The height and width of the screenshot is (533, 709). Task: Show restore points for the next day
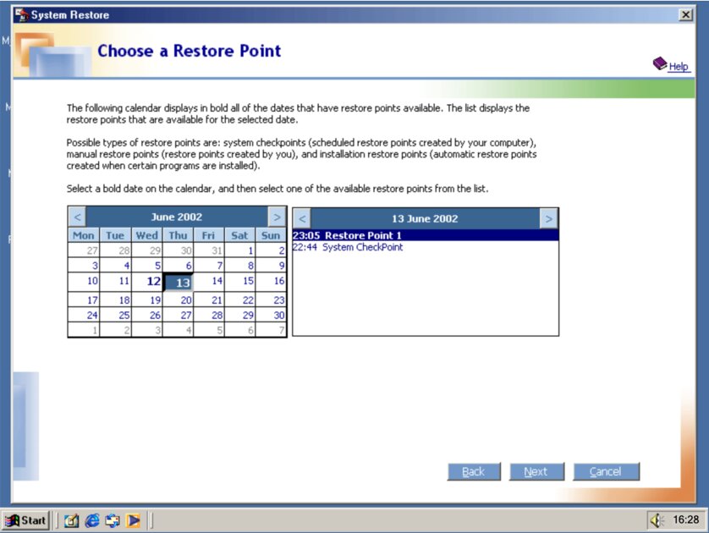[548, 218]
